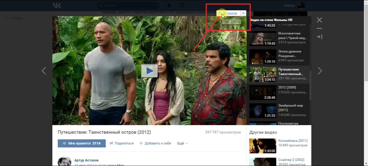Viewport: 368px width, 166px height.
Task: Play the video with the center play button
Action: tap(149, 71)
